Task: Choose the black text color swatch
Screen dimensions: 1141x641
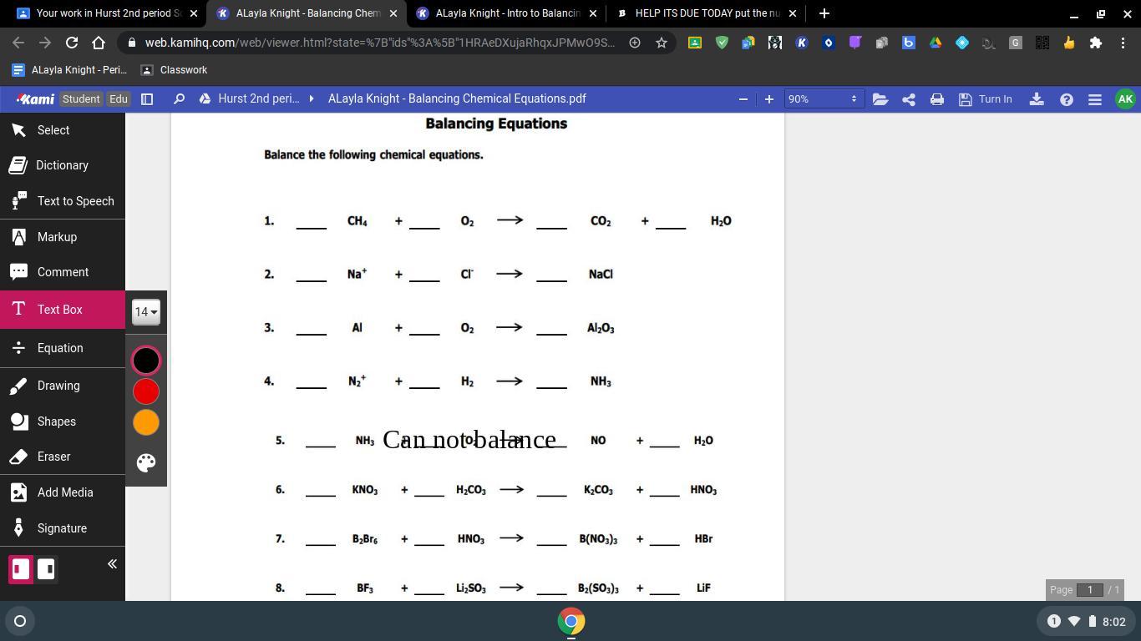Action: [146, 361]
